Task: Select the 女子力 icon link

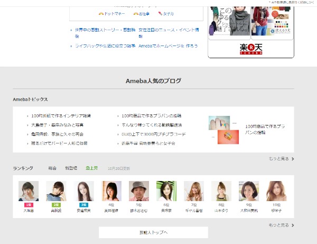Action: click(166, 13)
